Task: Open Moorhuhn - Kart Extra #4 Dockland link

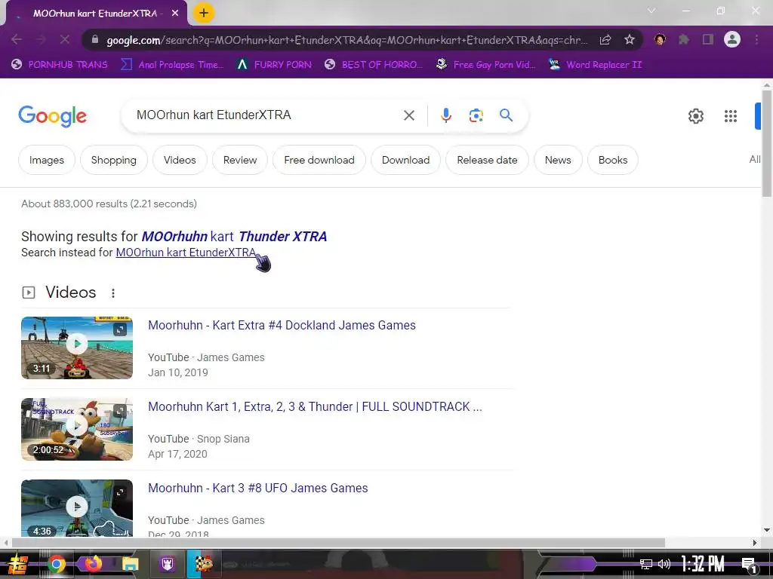Action: [282, 326]
